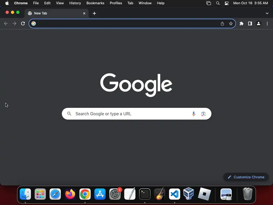
Task: Start voice search with the microphone
Action: pyautogui.click(x=194, y=114)
